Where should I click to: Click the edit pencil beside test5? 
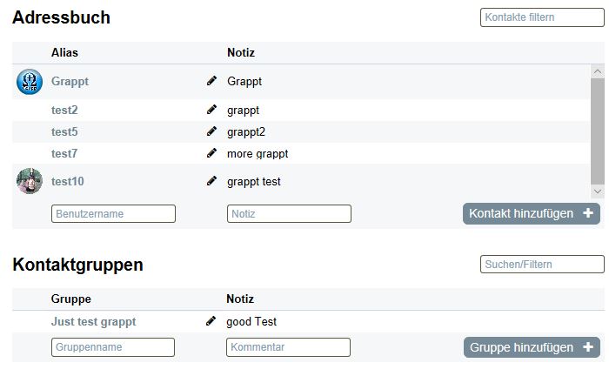tap(211, 131)
